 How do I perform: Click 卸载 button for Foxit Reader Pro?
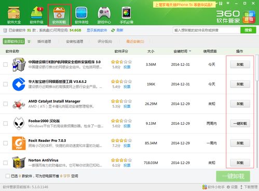[x=240, y=143]
